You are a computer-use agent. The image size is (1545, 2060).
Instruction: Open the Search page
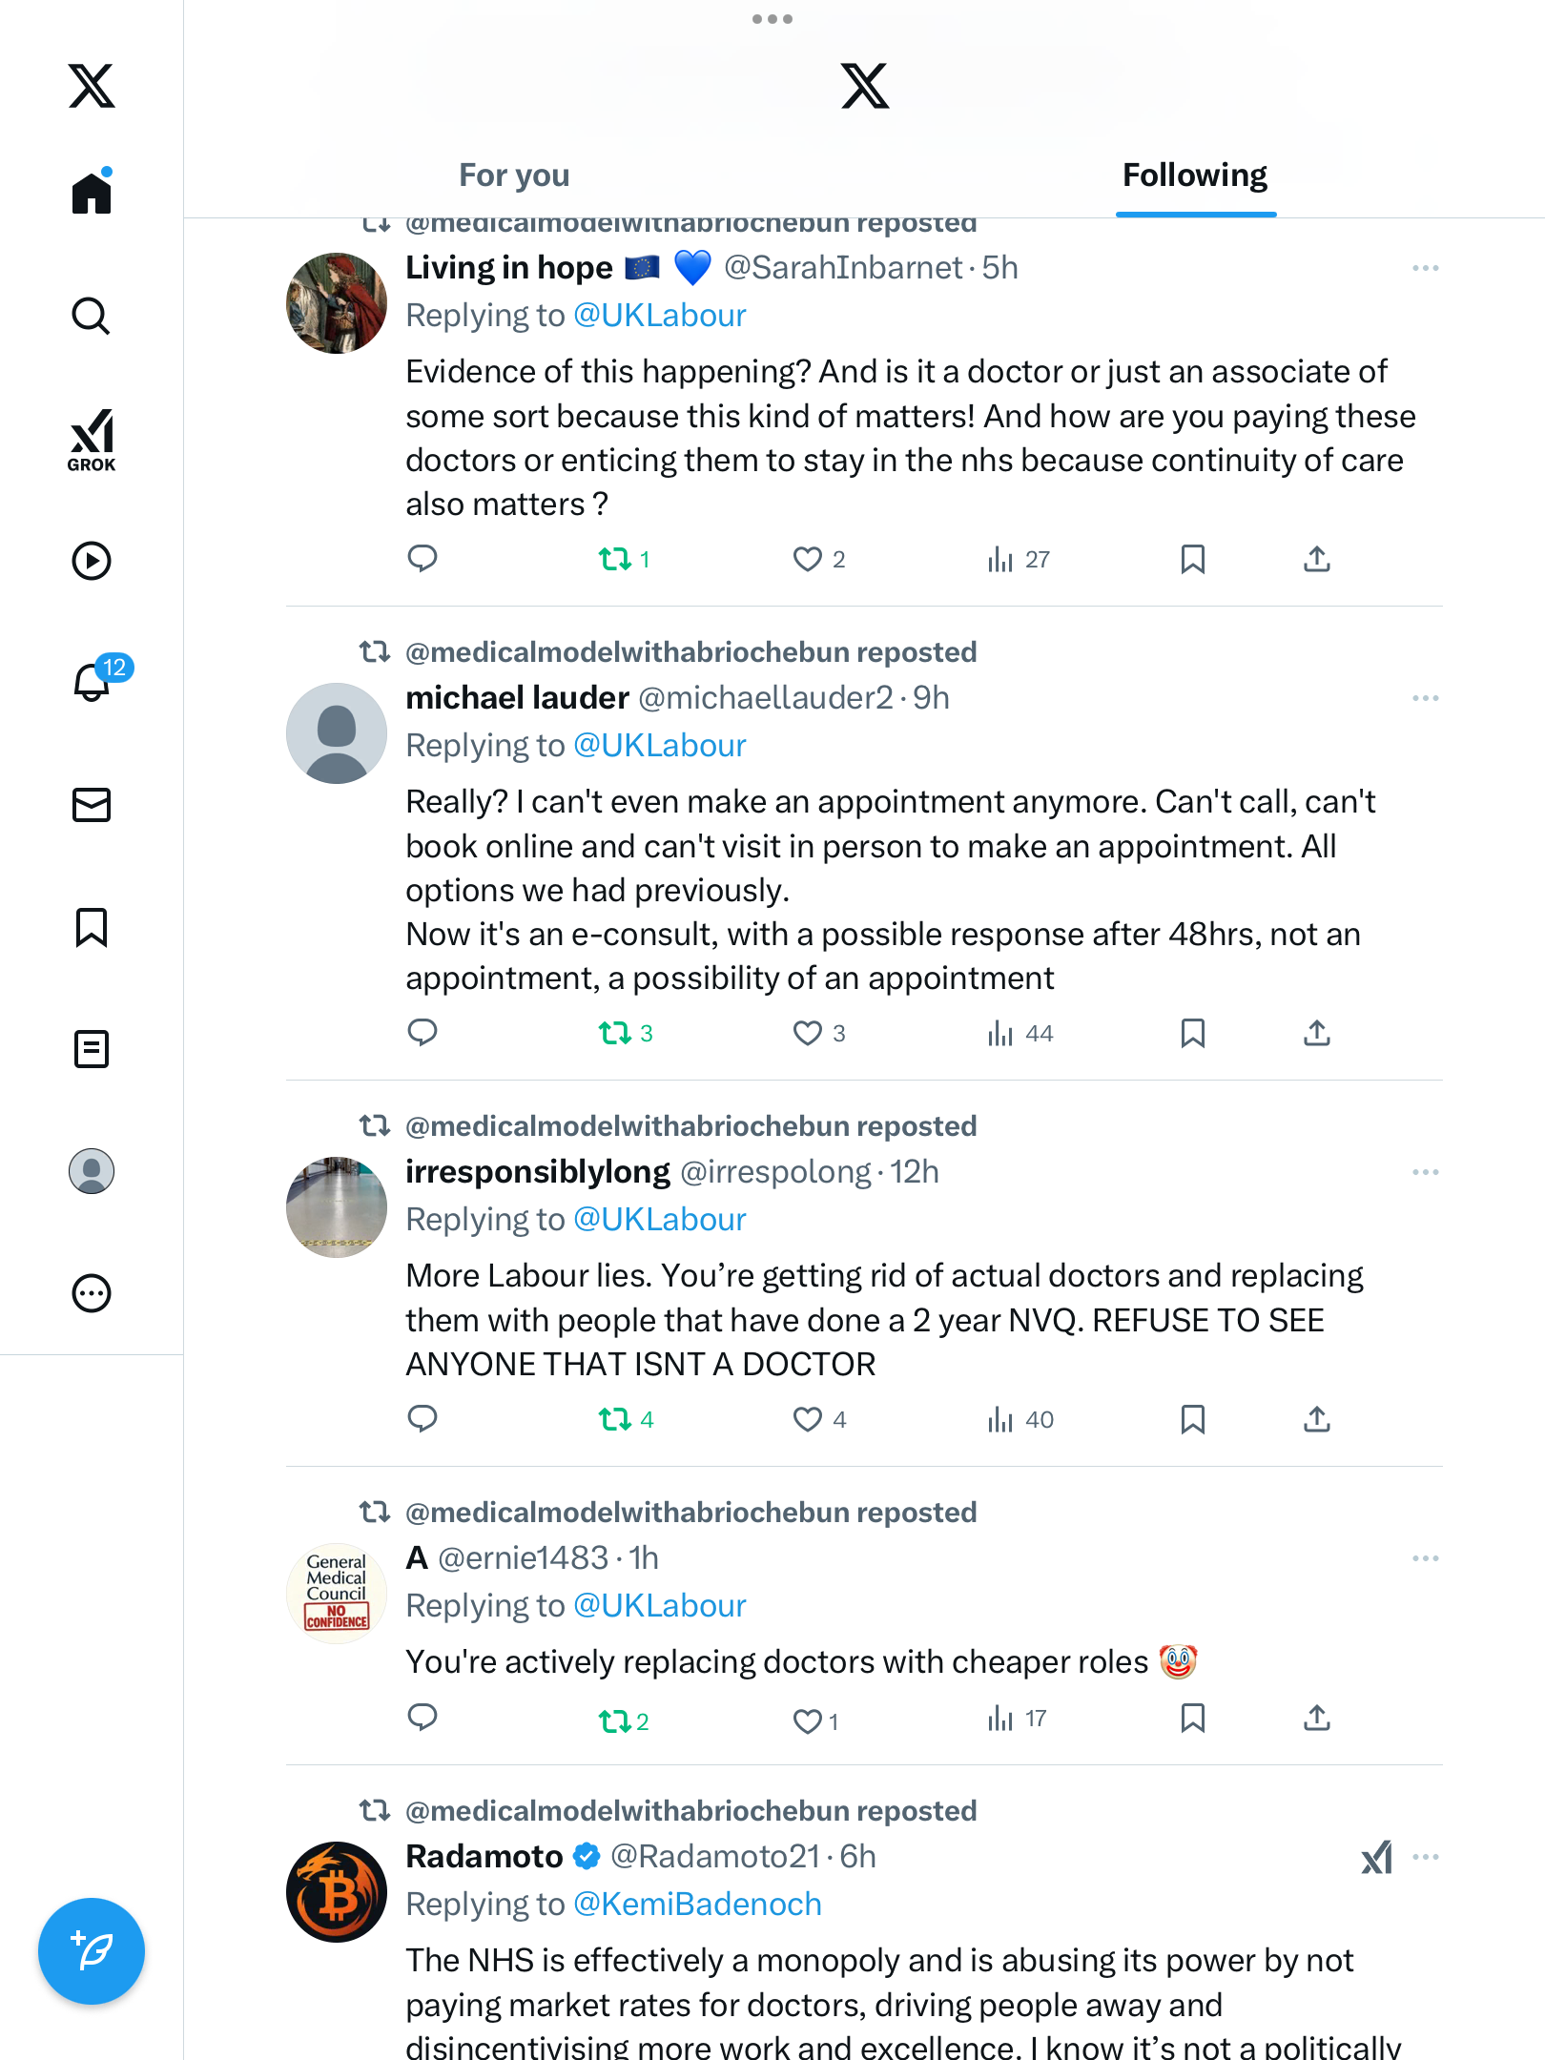coord(92,316)
